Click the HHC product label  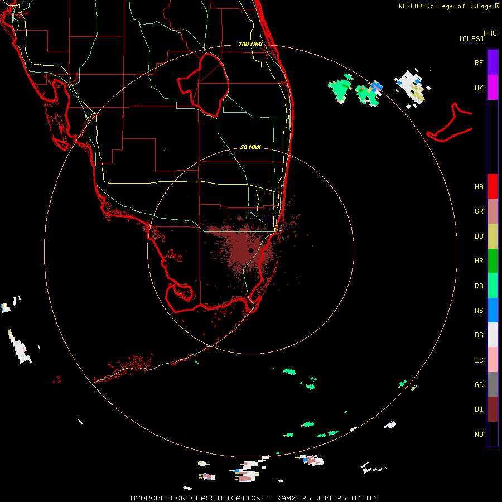coord(490,33)
